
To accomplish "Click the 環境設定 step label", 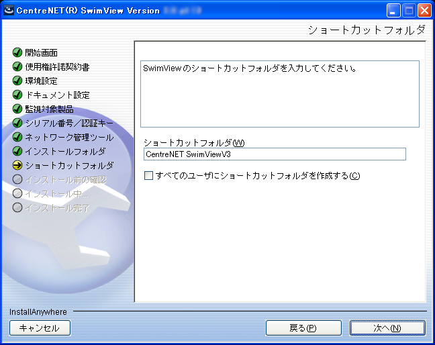I will (42, 81).
